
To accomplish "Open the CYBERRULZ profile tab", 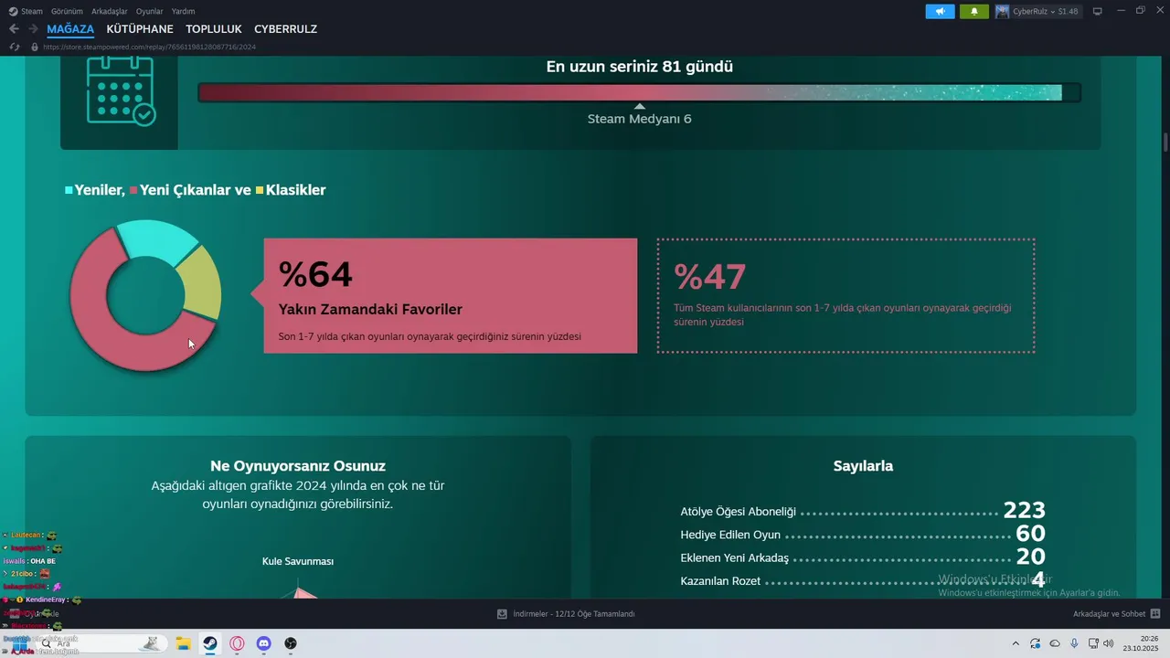I will click(285, 29).
